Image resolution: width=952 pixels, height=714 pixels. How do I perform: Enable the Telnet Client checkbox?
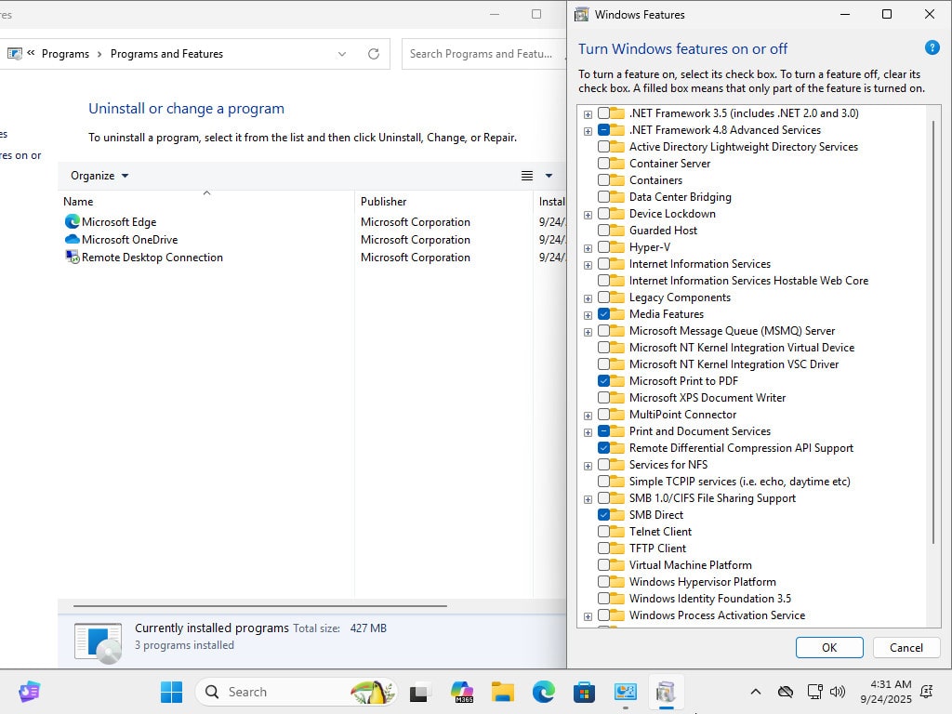(x=604, y=532)
